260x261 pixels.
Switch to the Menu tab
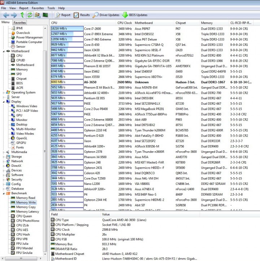[5, 22]
